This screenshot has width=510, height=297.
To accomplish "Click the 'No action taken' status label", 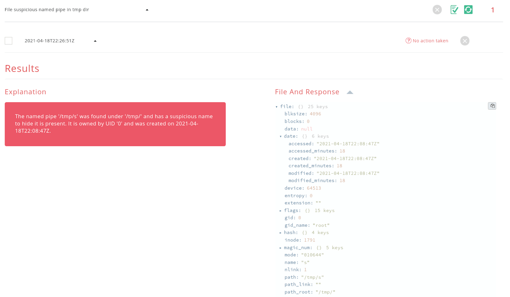I will 430,40.
